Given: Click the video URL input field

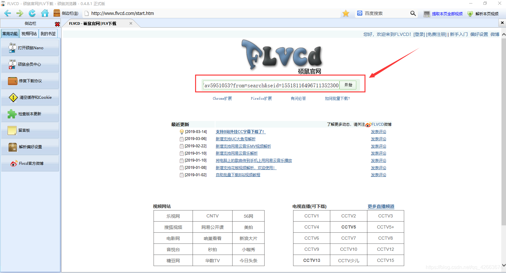Looking at the screenshot, I should [x=271, y=85].
